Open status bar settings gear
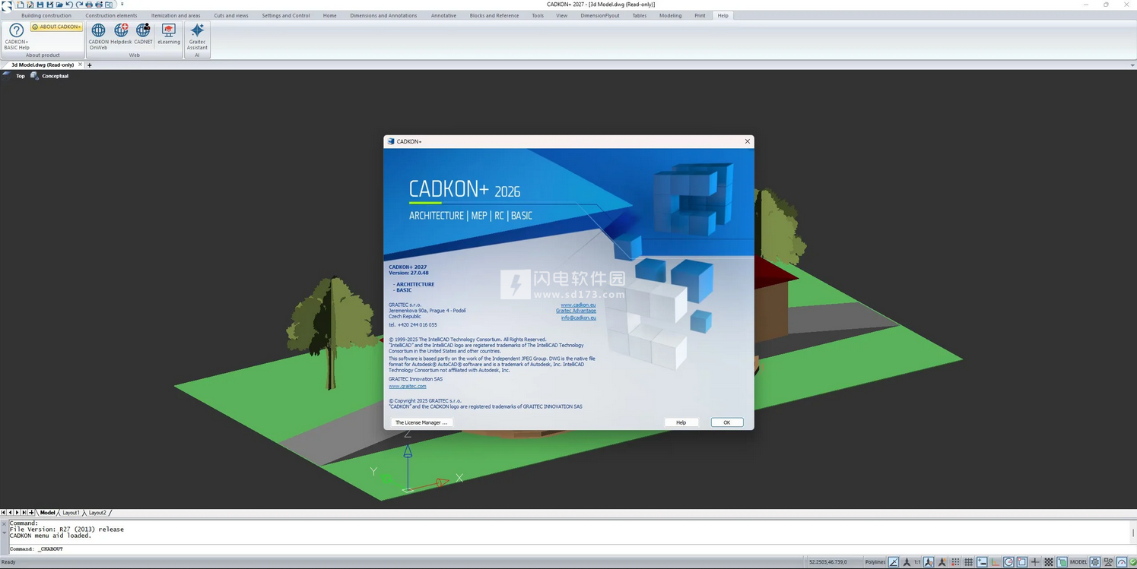The height and width of the screenshot is (569, 1137). point(1095,562)
